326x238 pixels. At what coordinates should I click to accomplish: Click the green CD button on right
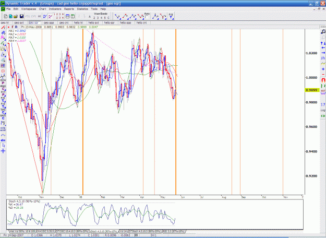323,116
